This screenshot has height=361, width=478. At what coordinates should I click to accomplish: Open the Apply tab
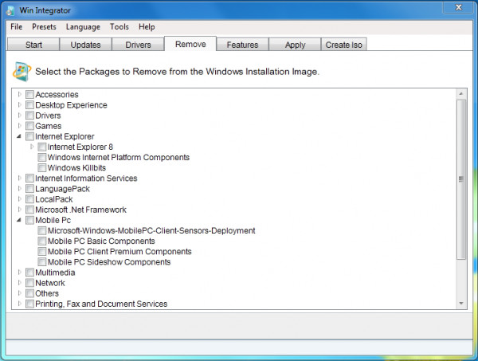[295, 45]
